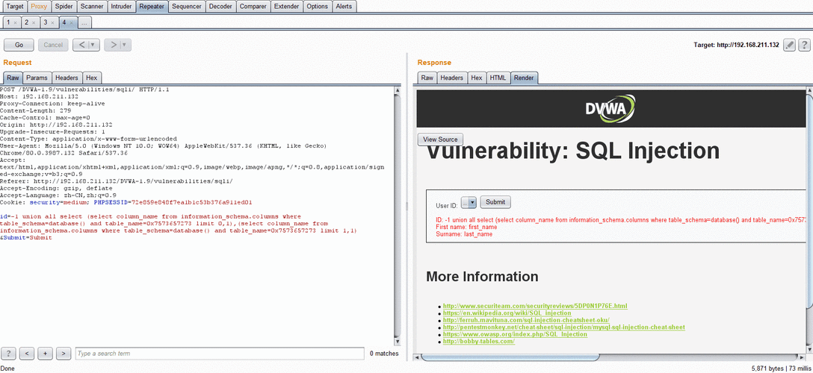Close Repeater tab 1 with its x
The height and width of the screenshot is (373, 813).
click(x=15, y=23)
